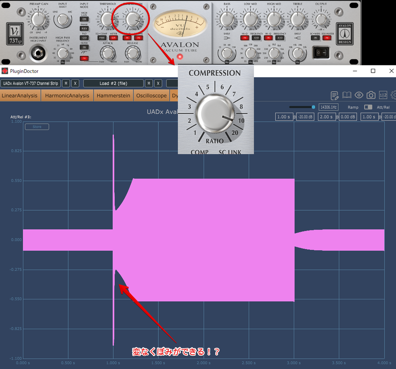This screenshot has height=369, width=396.
Task: Click the eye view options icon
Action: click(x=359, y=95)
